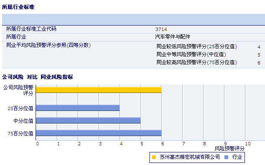Screen dimensions: 265x165
Task: Select the yellow 公司风险预警评分 bar
Action: (99, 90)
